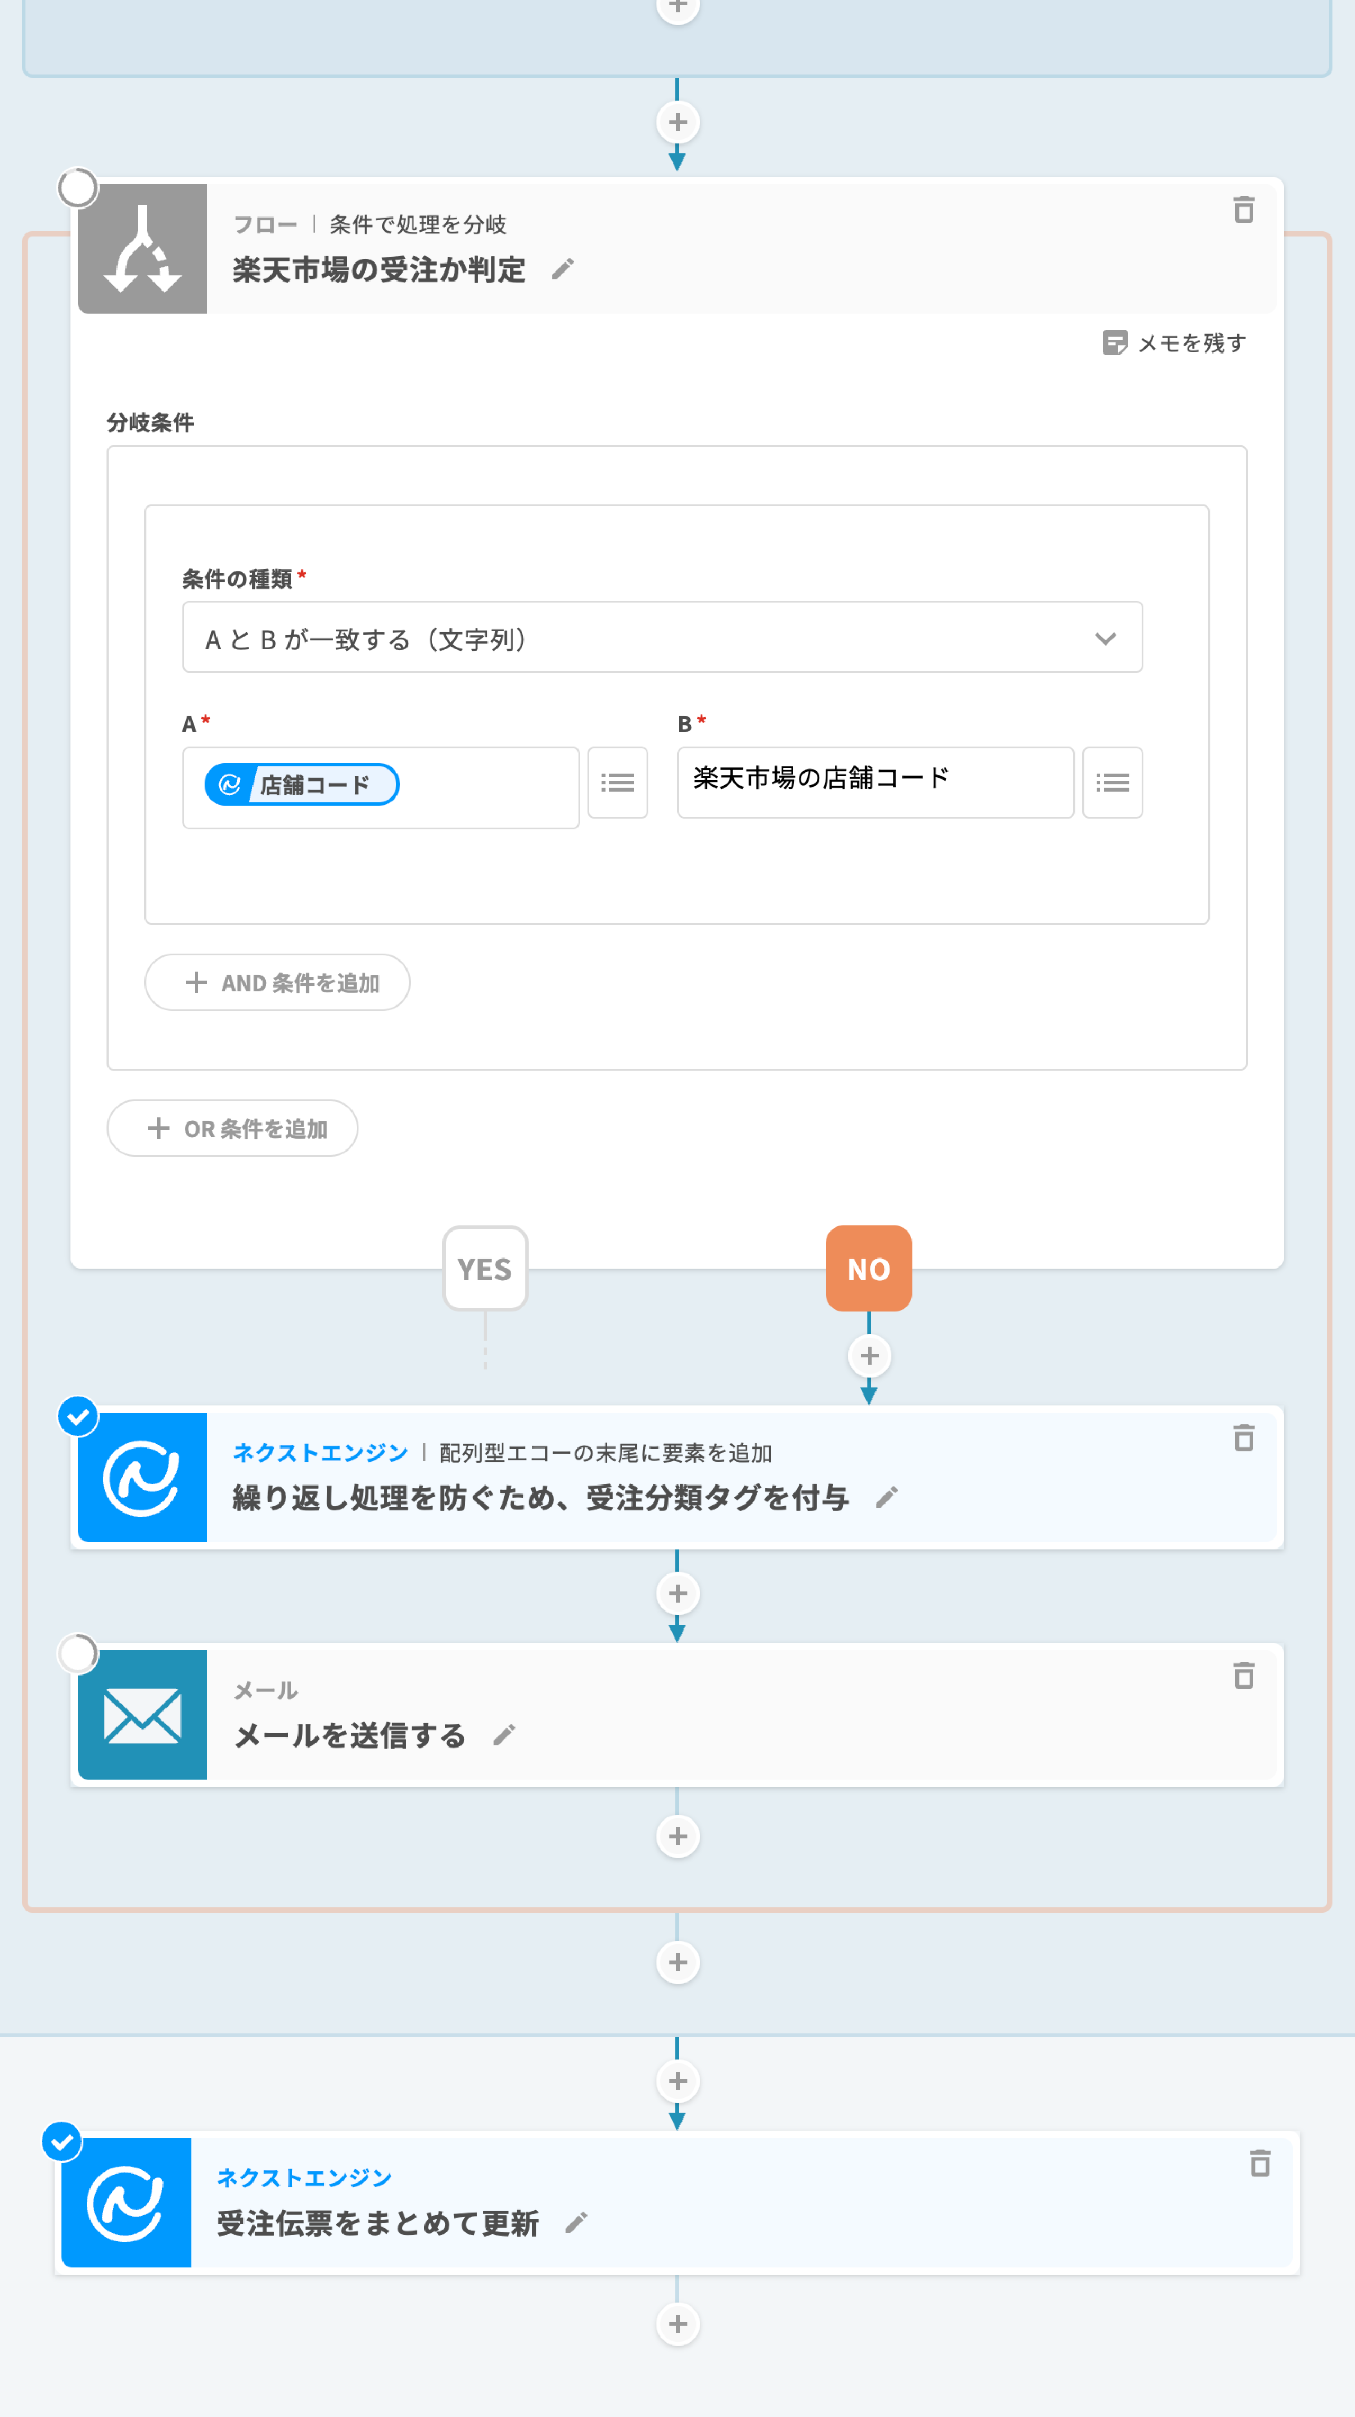Open the 条件の種類 dropdown
This screenshot has height=2417, width=1355.
coord(662,638)
